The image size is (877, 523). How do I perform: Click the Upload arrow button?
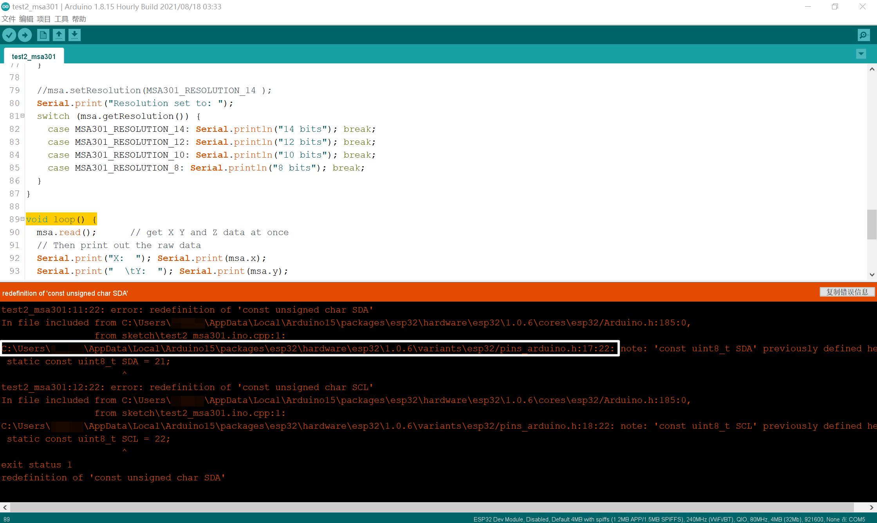[x=25, y=35]
